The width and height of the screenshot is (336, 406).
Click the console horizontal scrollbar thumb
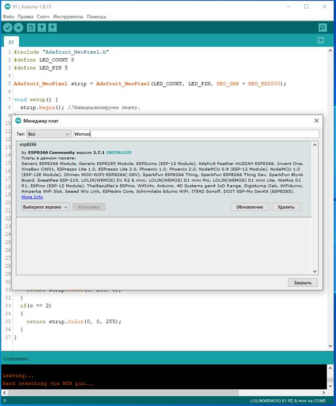[123, 393]
